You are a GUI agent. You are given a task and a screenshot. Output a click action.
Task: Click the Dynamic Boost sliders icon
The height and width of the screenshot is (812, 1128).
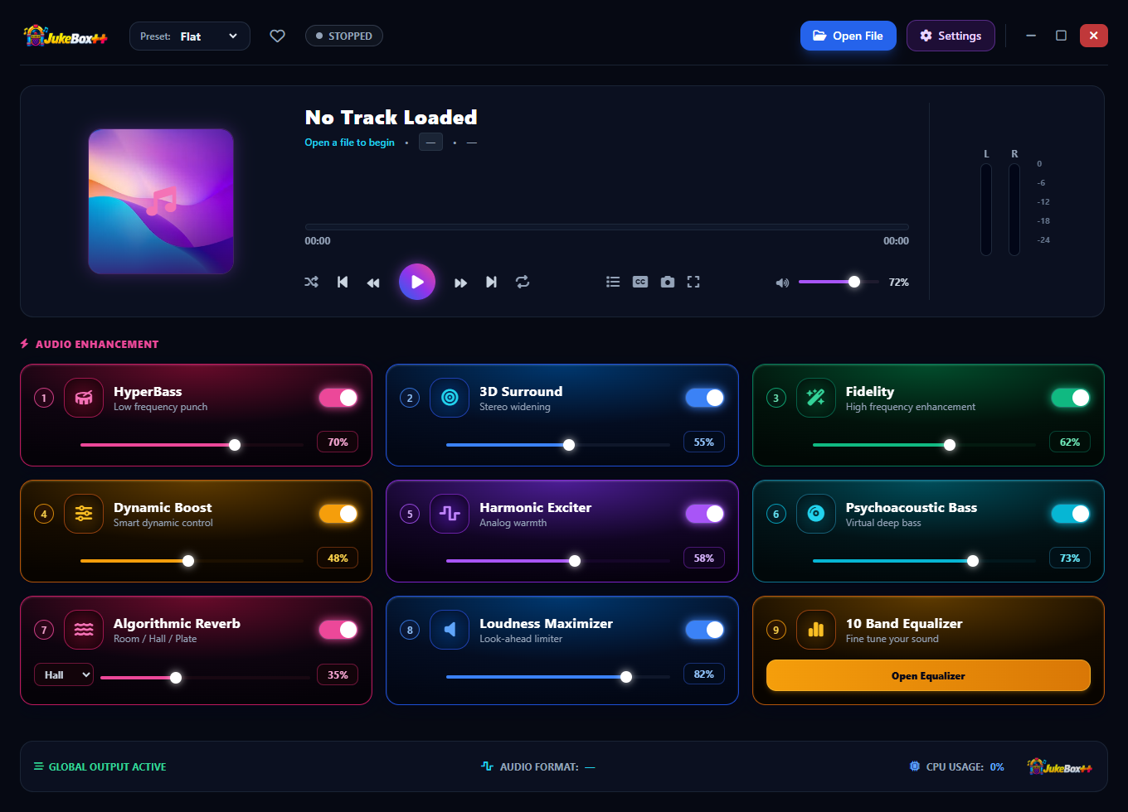[84, 514]
